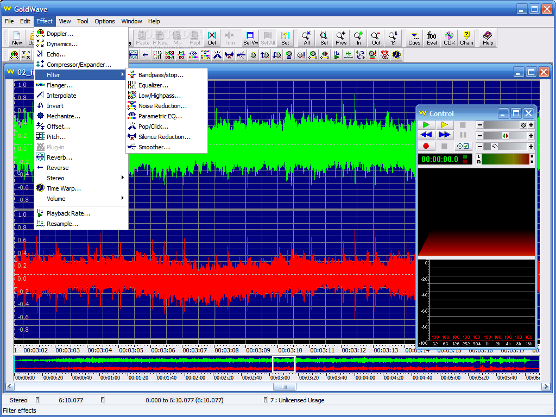
Task: Click the Set selection toolbar button
Action: 285,38
